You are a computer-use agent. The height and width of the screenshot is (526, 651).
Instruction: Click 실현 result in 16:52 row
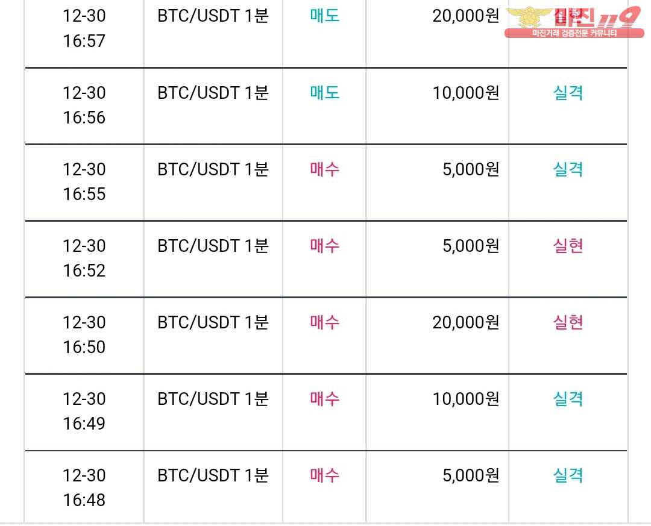click(568, 246)
